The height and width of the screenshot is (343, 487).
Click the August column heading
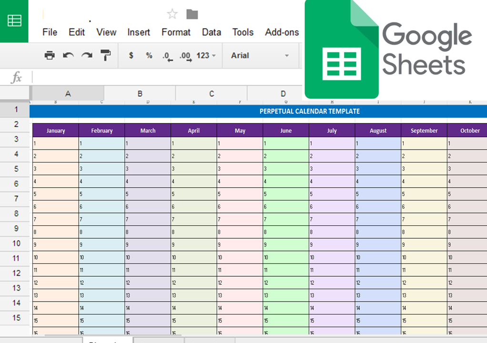pos(378,131)
